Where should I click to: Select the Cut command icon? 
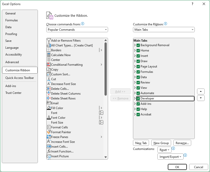point(49,79)
